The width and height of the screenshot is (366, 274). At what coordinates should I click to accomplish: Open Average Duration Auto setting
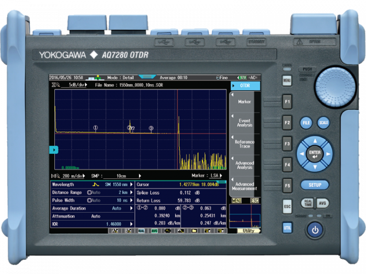point(93,208)
